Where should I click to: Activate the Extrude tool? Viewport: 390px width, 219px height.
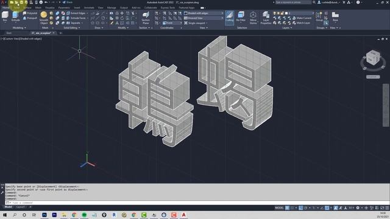(15, 16)
